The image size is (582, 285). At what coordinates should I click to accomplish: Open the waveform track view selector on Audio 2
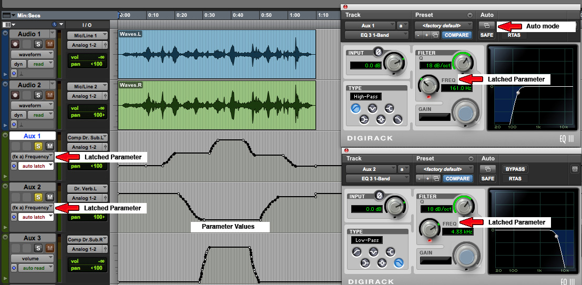[33, 105]
